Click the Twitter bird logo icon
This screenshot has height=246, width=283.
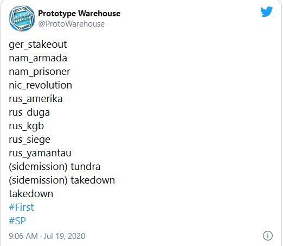266,12
